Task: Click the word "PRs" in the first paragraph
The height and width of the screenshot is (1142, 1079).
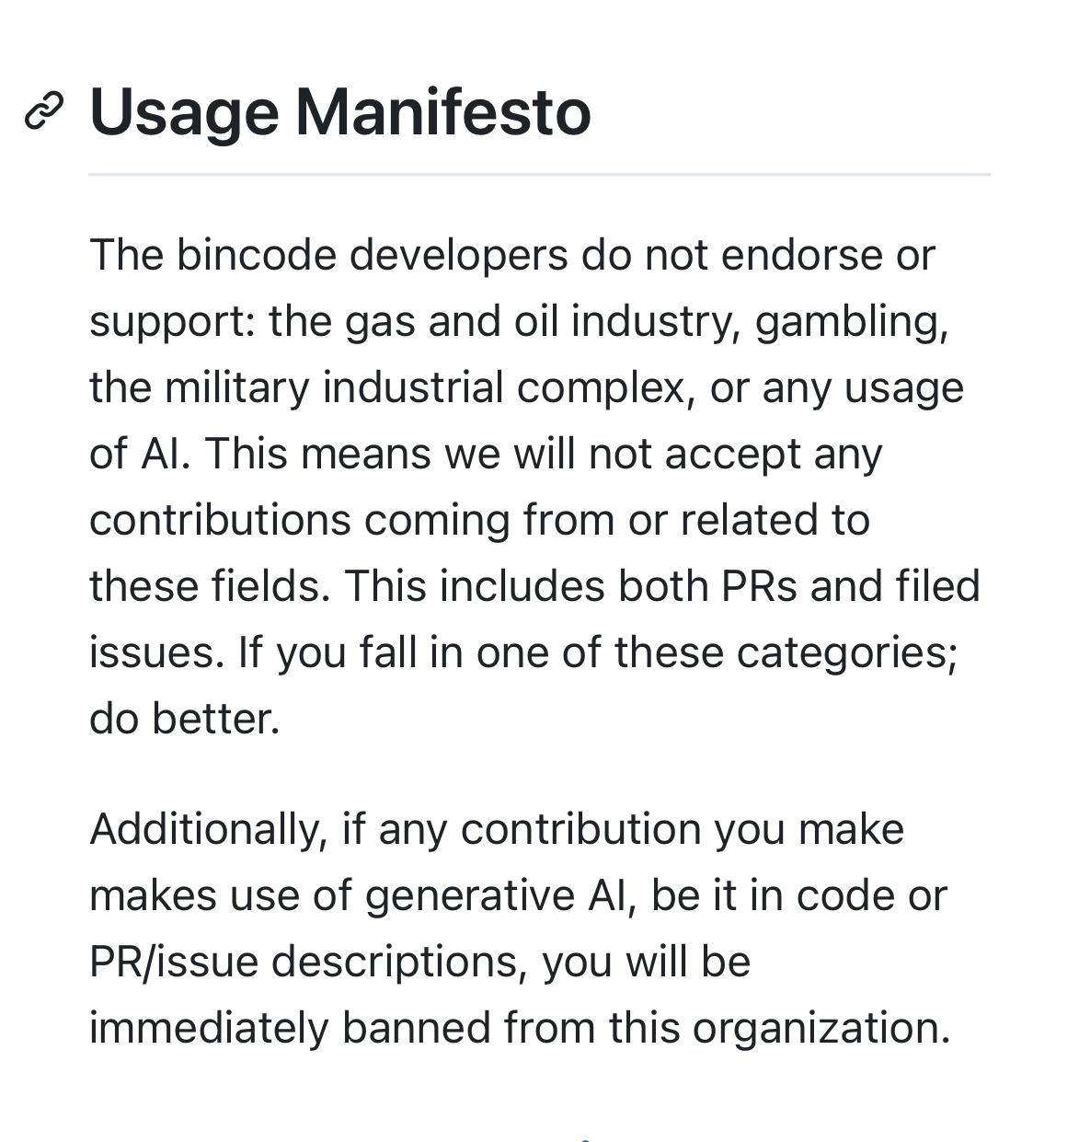Action: 759,586
